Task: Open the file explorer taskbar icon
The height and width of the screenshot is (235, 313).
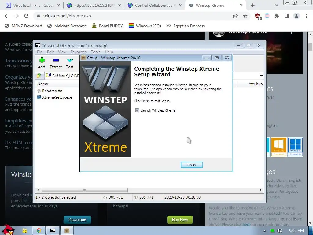Action: pos(25,231)
